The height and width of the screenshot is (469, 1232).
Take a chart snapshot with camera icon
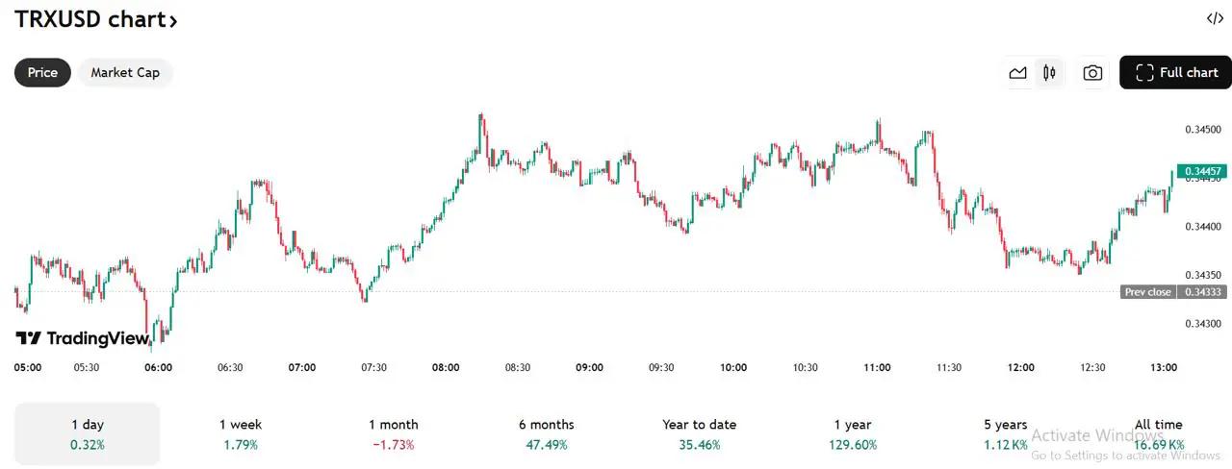click(x=1092, y=73)
